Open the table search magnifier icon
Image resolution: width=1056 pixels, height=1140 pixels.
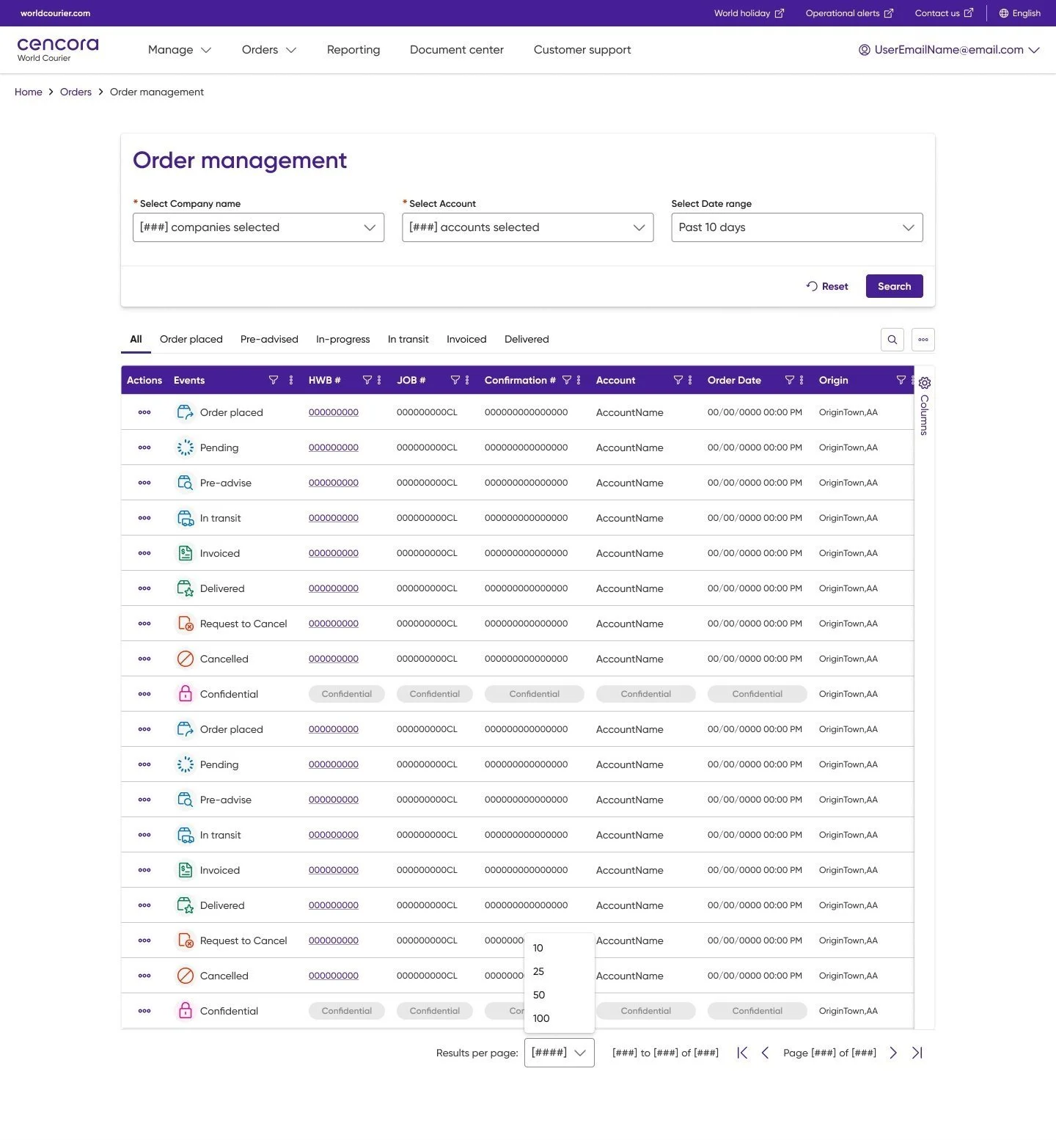point(892,340)
